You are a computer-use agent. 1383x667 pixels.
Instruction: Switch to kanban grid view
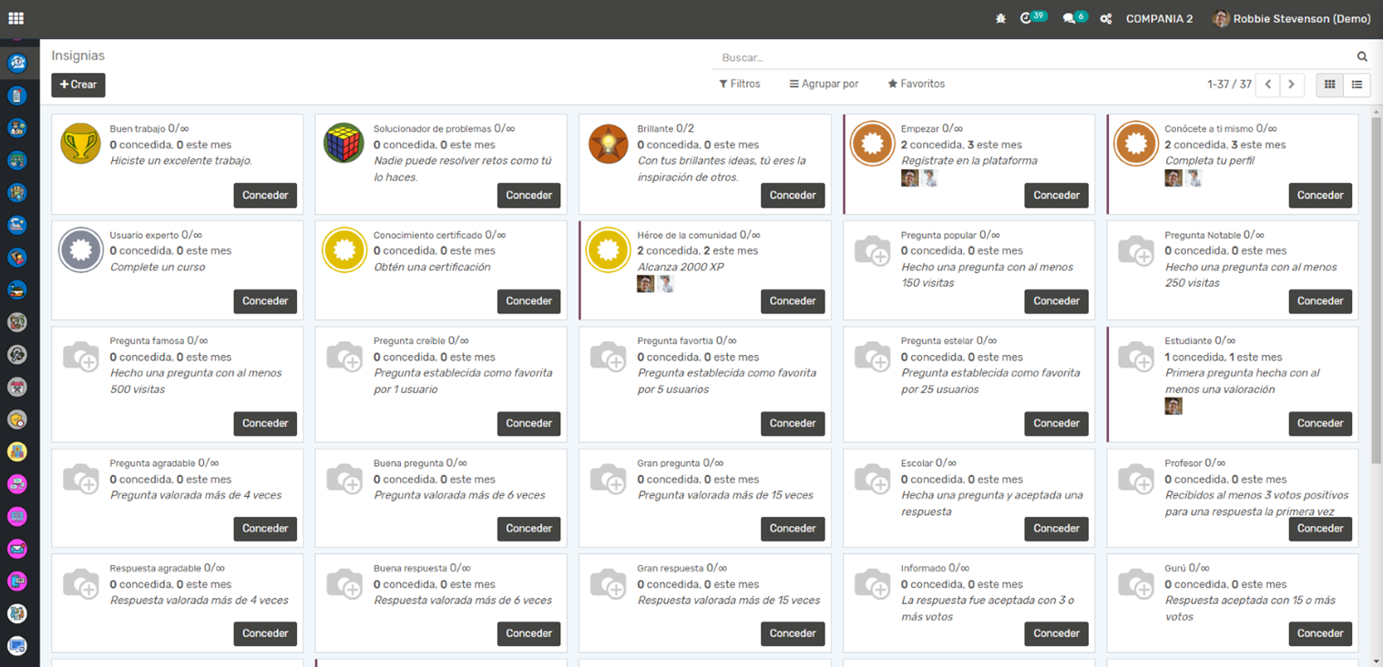(x=1329, y=85)
